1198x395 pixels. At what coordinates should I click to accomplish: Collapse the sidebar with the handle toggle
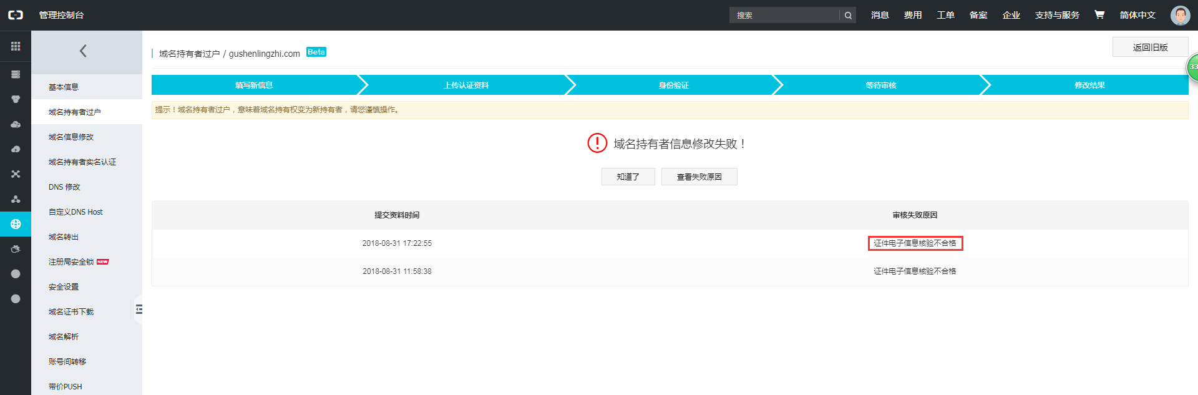(139, 310)
